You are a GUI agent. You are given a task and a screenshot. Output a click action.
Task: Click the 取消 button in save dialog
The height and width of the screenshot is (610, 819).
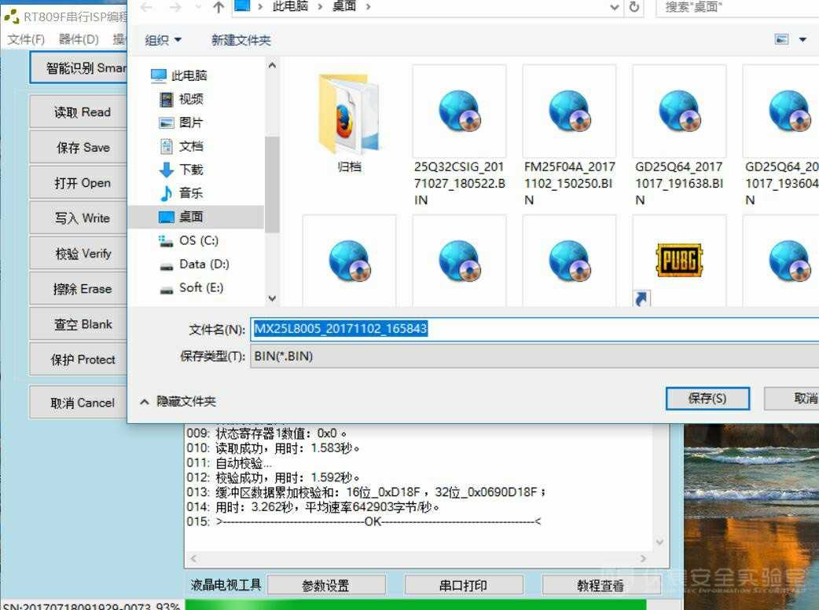[792, 399]
